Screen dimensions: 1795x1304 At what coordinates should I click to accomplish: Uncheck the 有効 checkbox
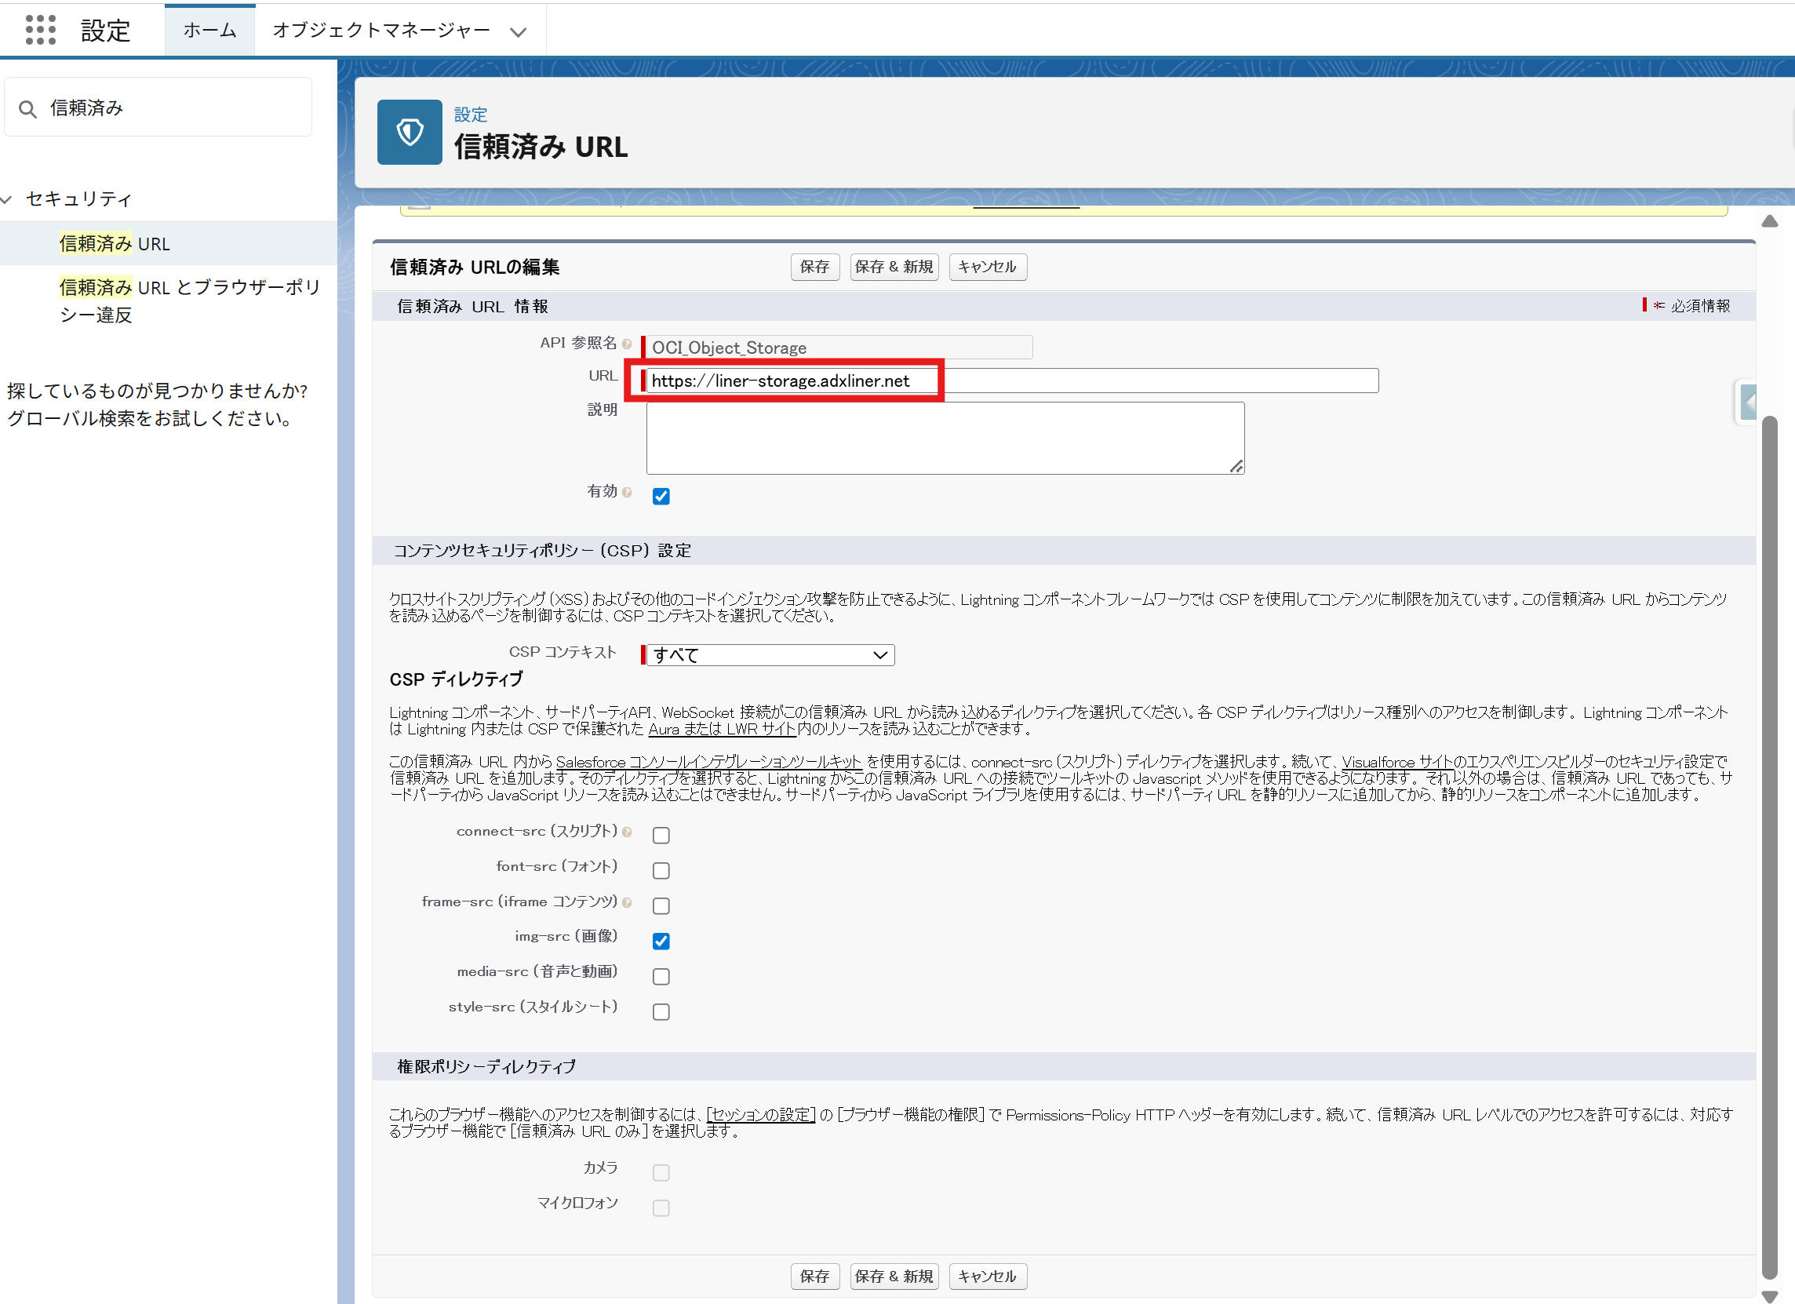[661, 497]
